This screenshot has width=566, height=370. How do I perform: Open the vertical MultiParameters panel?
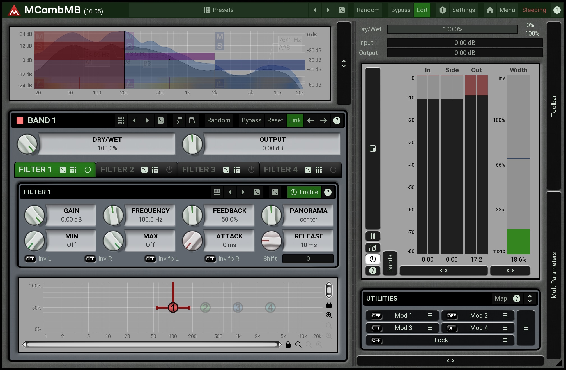553,275
